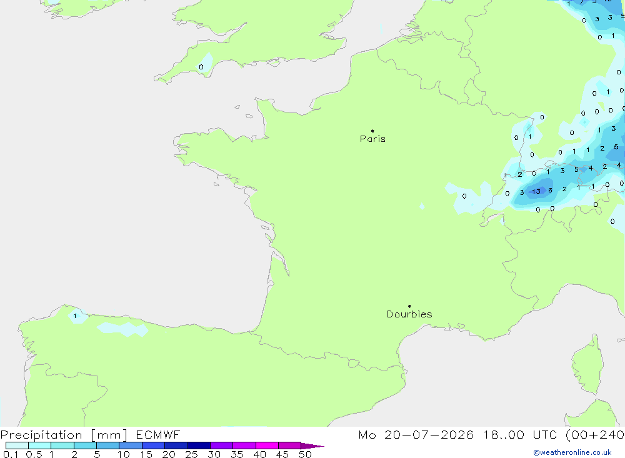Click the legend arrow tip beyond 50

pyautogui.click(x=313, y=446)
